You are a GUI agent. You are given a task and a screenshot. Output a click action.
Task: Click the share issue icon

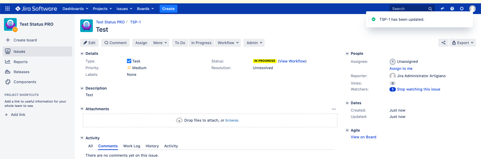tap(443, 43)
